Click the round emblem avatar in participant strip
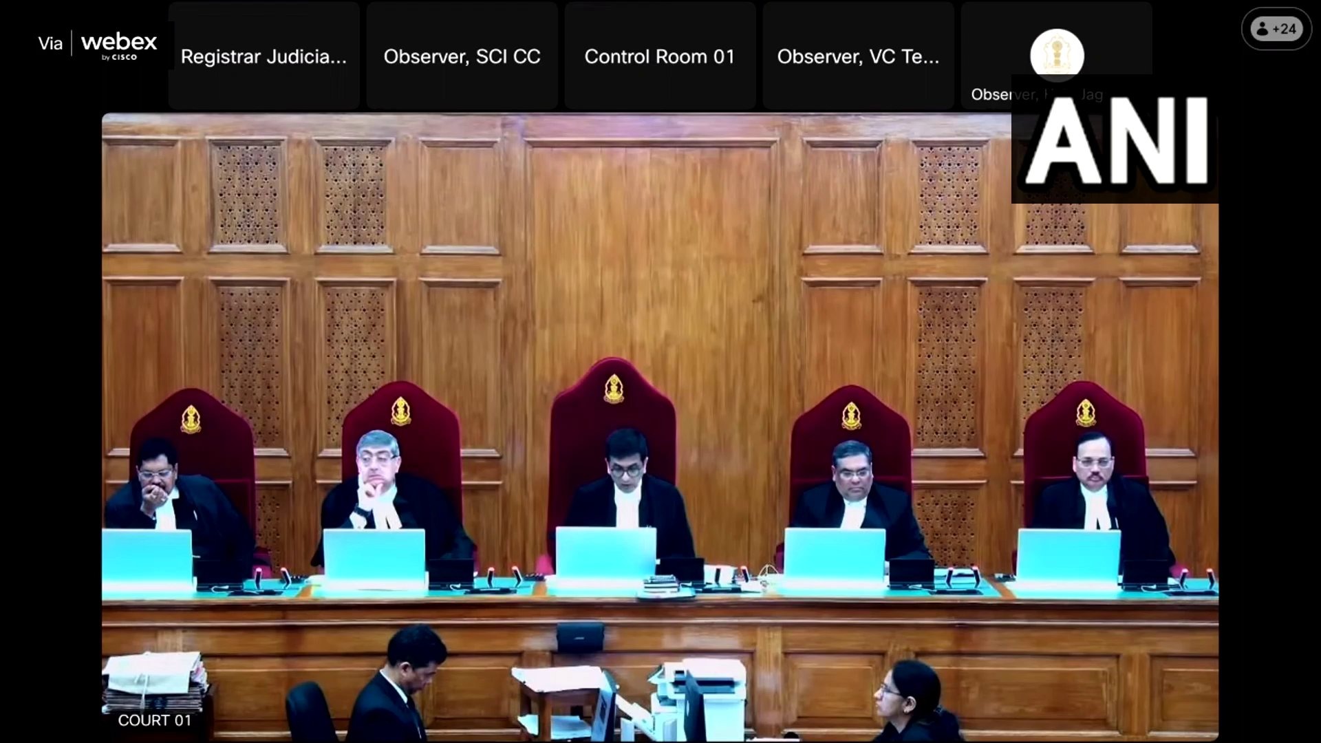This screenshot has height=743, width=1321. tap(1057, 55)
